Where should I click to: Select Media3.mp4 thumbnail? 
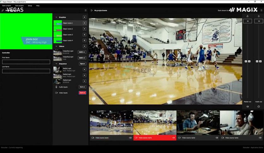pyautogui.click(x=58, y=81)
